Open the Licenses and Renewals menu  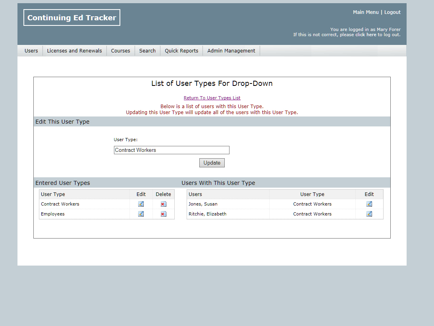click(x=74, y=51)
